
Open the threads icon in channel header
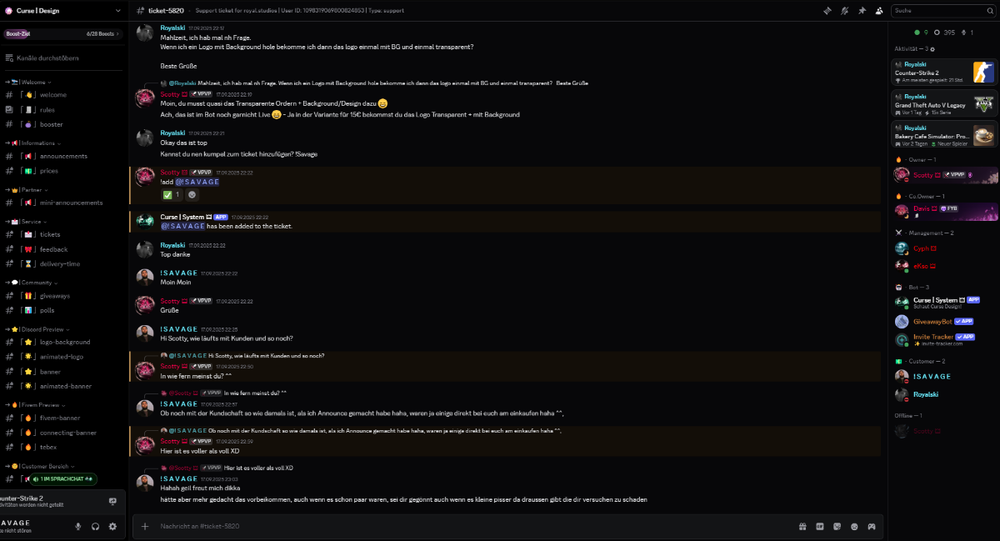[x=827, y=11]
